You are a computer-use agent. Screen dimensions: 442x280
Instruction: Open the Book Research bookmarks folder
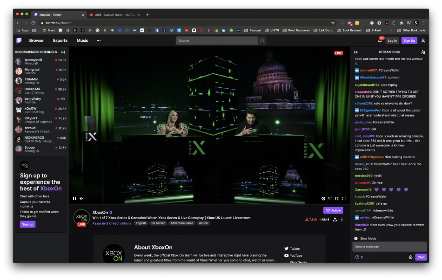pos(349,30)
